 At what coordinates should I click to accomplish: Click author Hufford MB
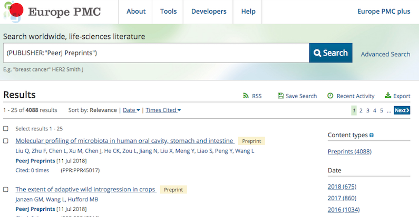tap(83, 200)
